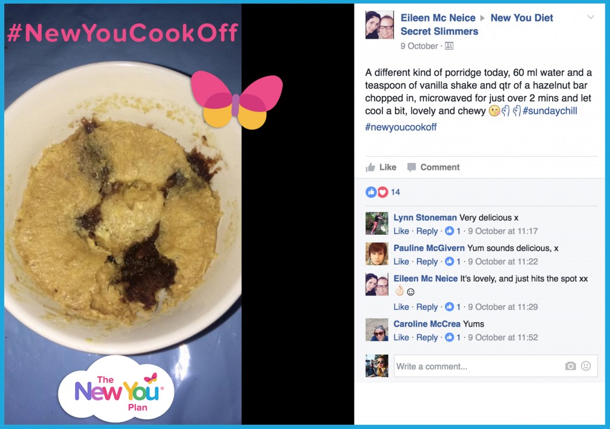Image resolution: width=610 pixels, height=429 pixels.
Task: Follow the #sundaychill hashtag link
Action: [x=550, y=111]
